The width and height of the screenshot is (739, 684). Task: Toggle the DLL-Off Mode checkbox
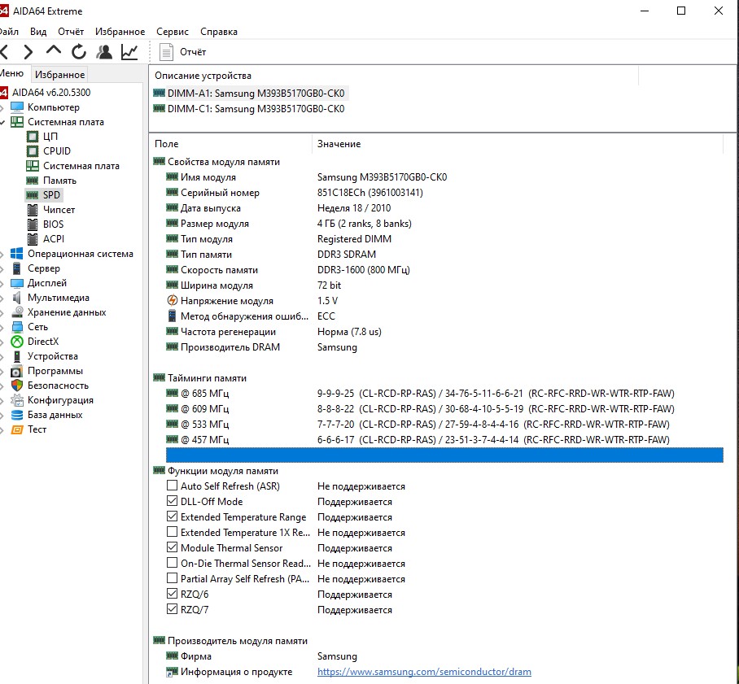(x=173, y=501)
